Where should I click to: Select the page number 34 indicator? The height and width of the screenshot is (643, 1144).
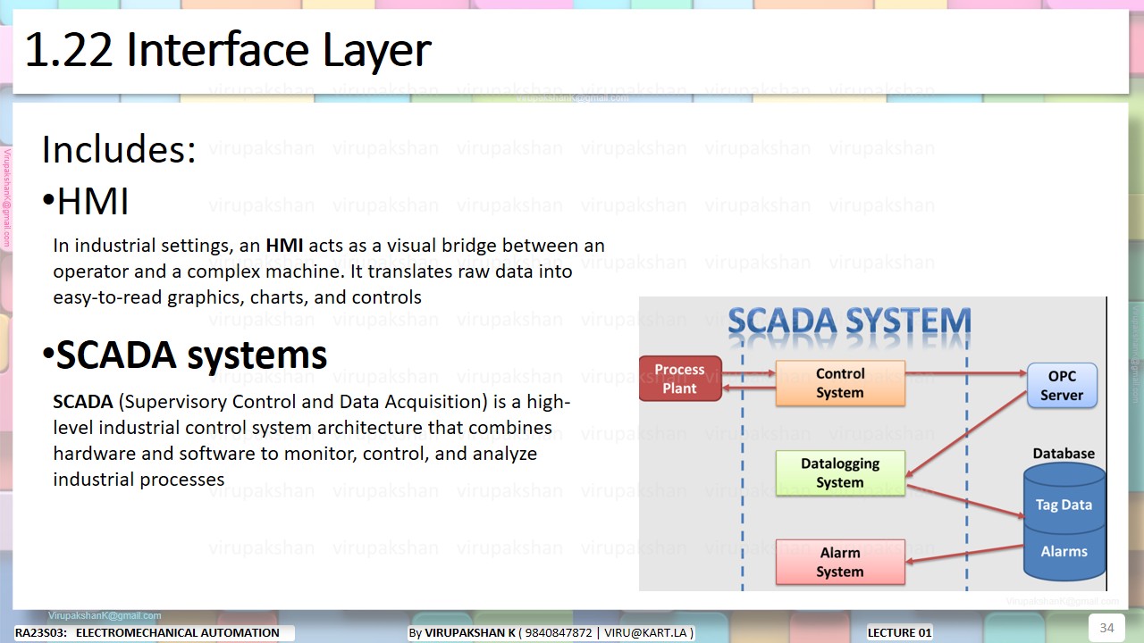tap(1106, 628)
